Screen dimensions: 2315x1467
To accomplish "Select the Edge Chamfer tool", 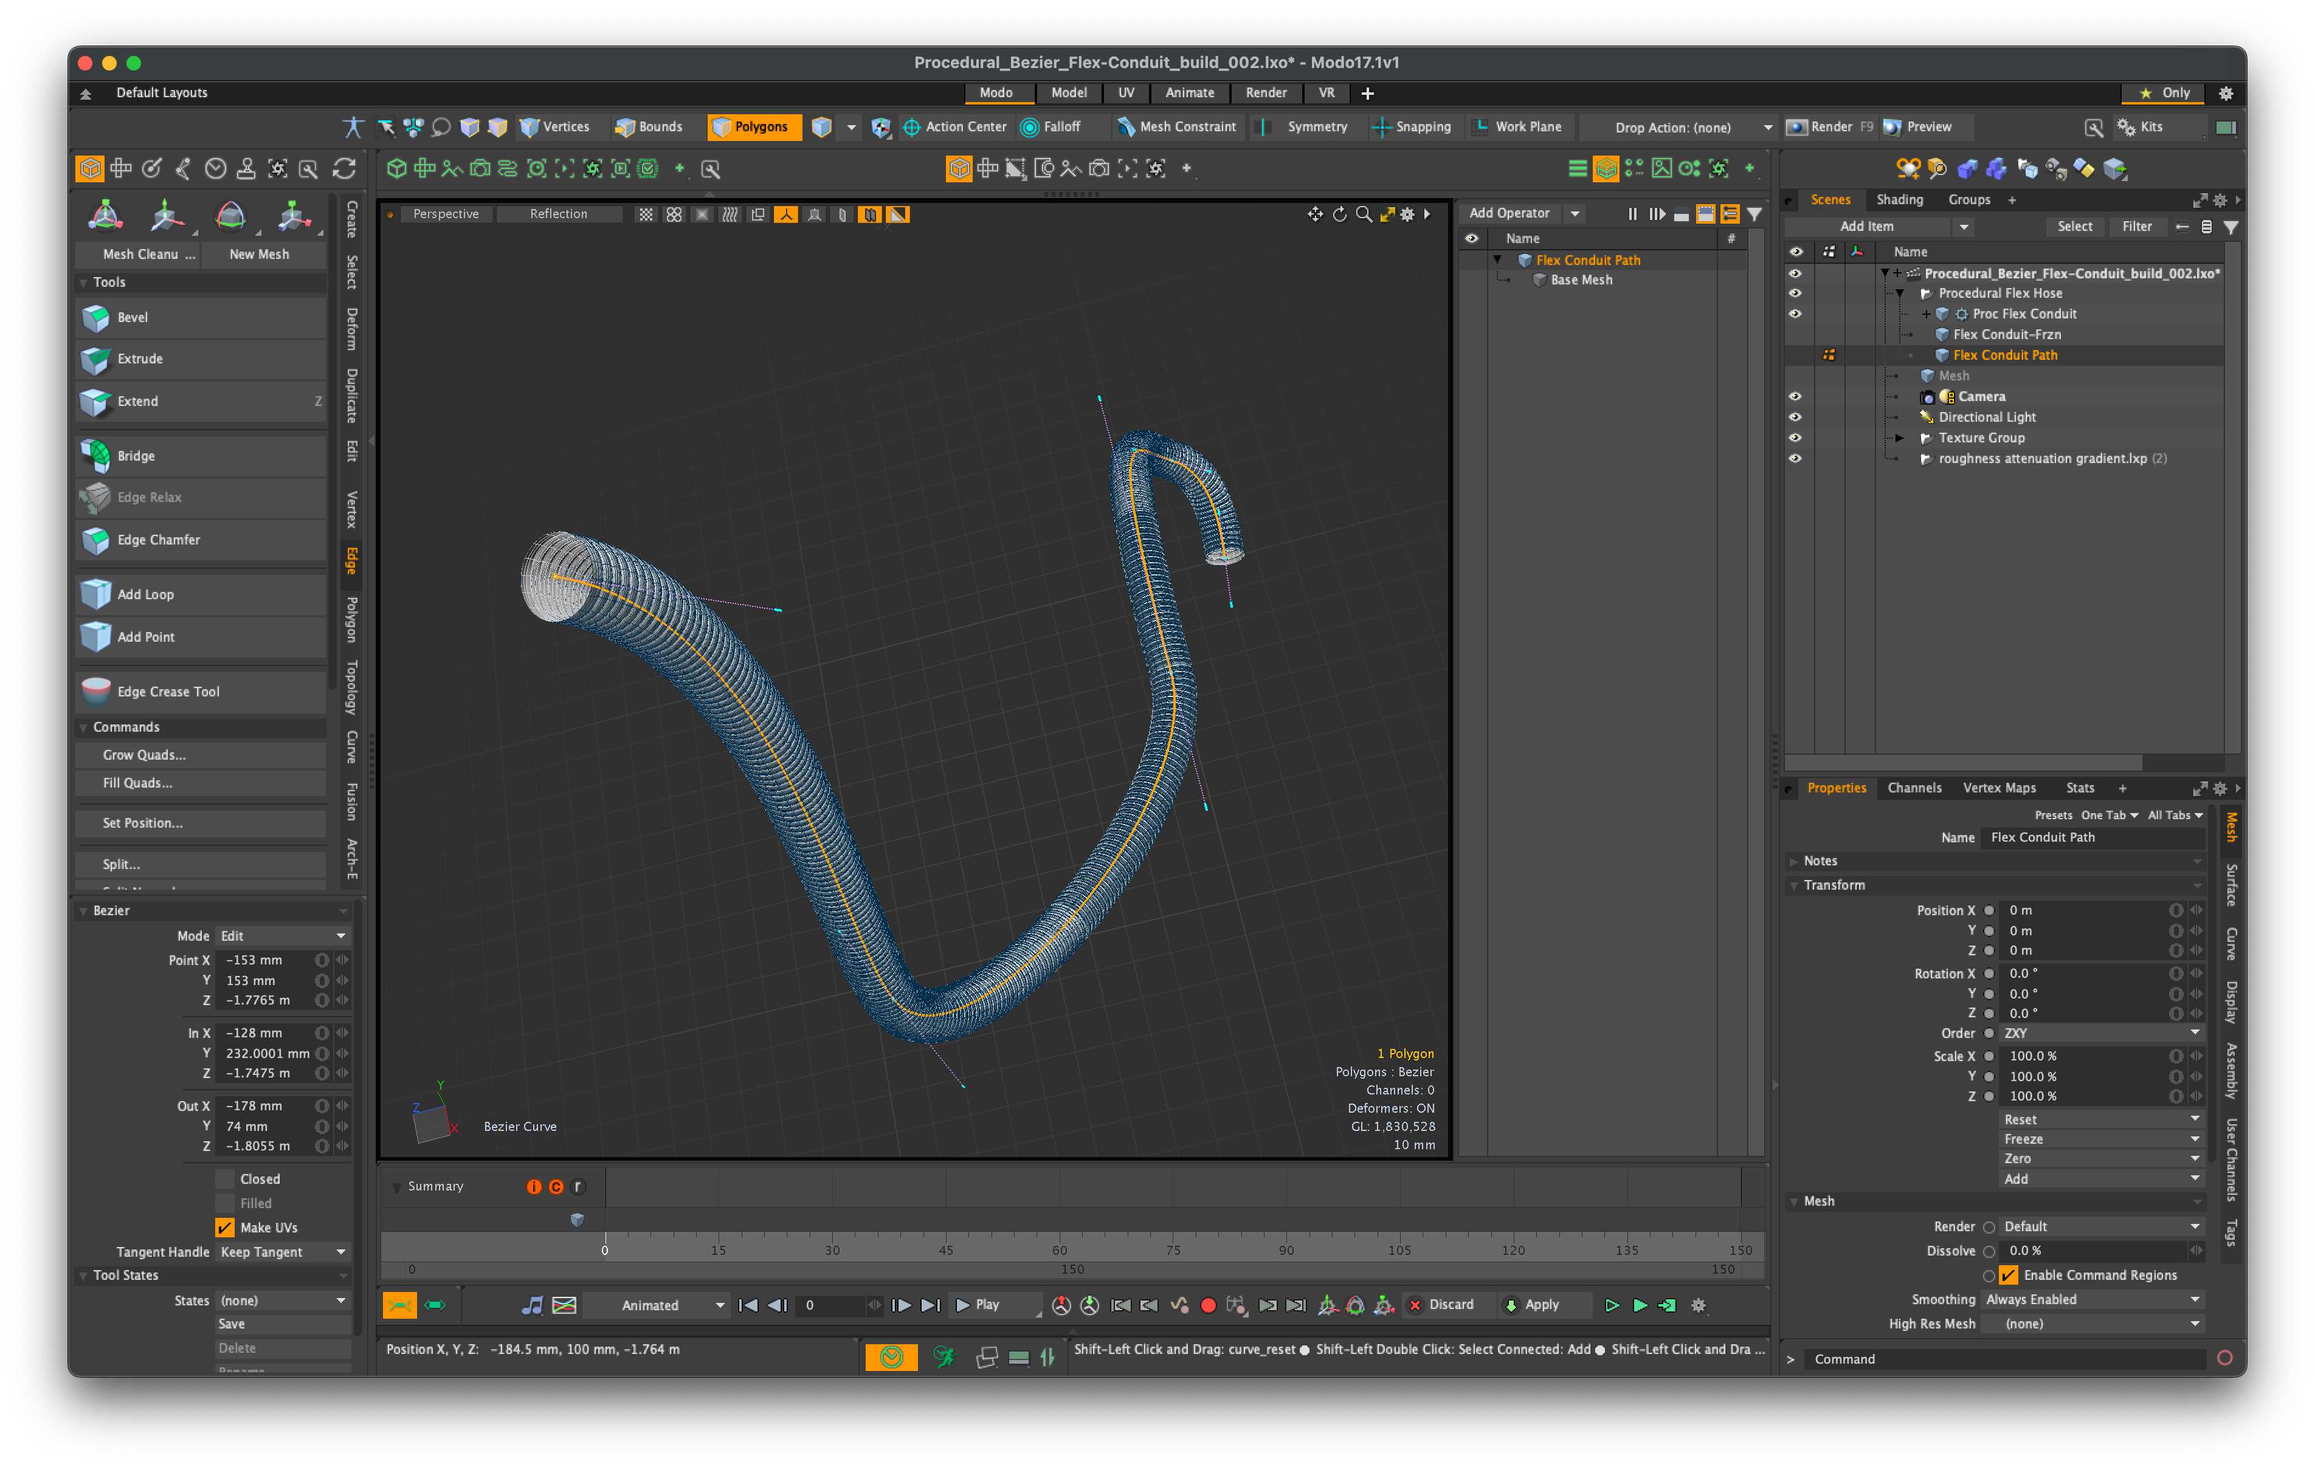I will coord(201,539).
